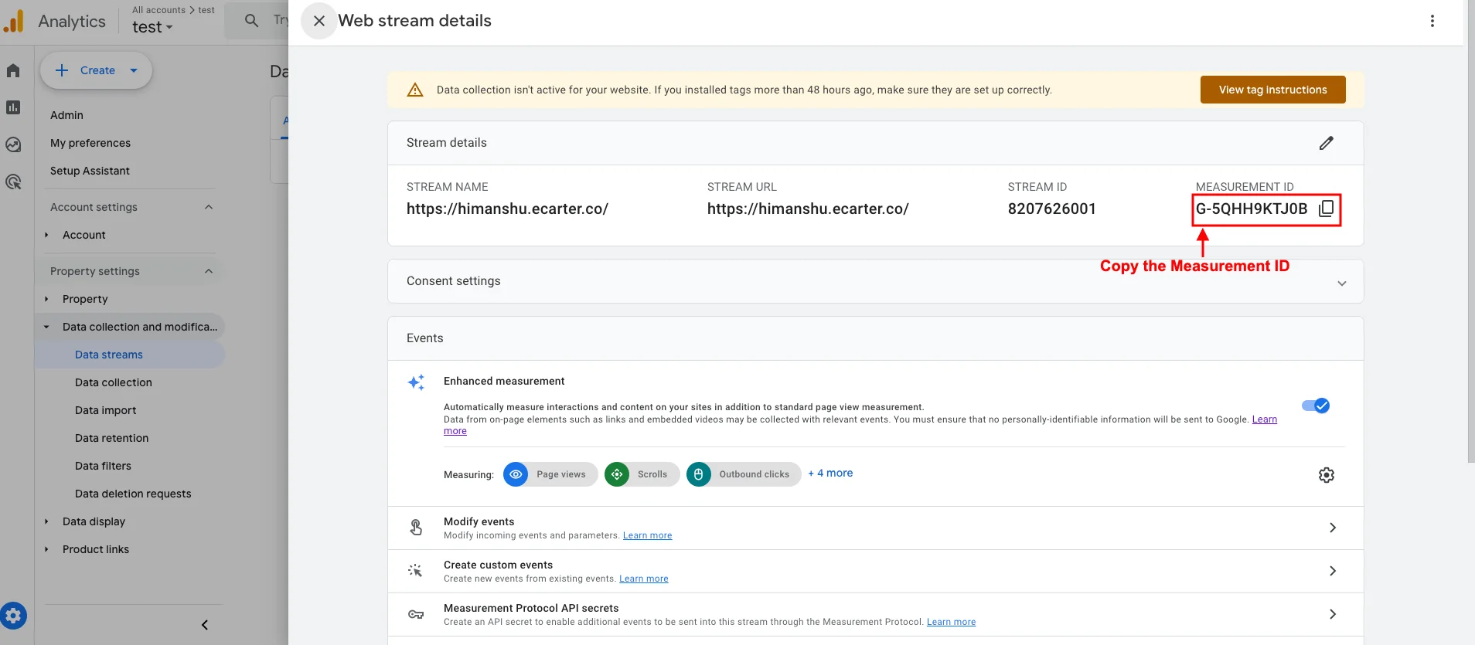Viewport: 1475px width, 645px height.
Task: Open the three-dot more options menu
Action: (1432, 21)
